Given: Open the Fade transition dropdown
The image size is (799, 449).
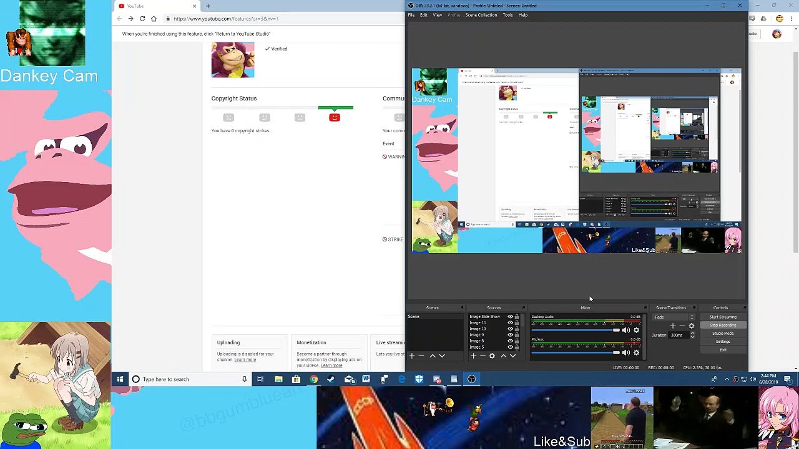Looking at the screenshot, I should coord(674,317).
